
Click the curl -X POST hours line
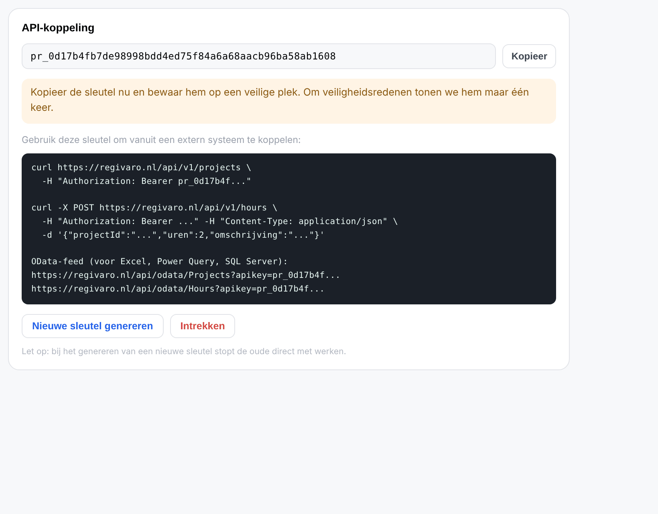coord(154,208)
